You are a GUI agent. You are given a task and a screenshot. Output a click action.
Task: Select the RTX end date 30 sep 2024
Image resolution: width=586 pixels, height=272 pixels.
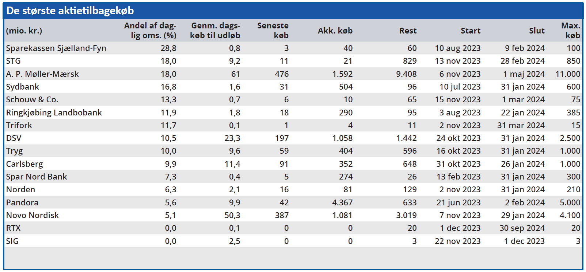point(522,228)
